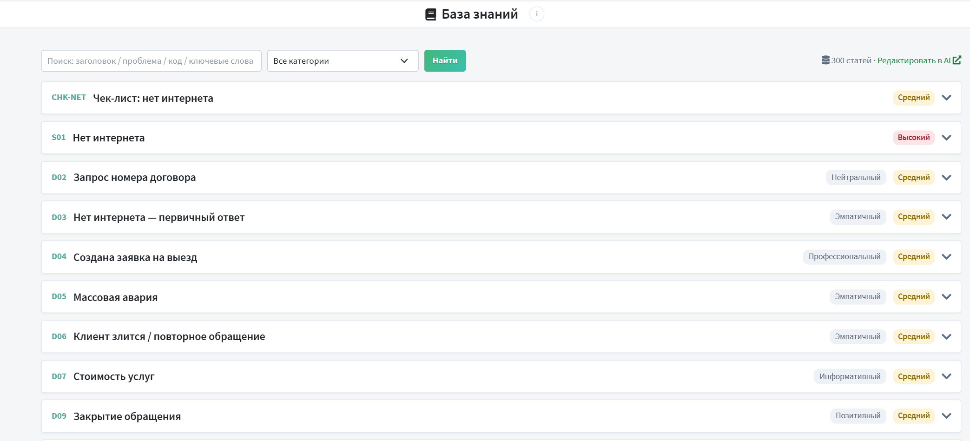
Task: Open the title Закрытие обращения
Action: click(127, 416)
